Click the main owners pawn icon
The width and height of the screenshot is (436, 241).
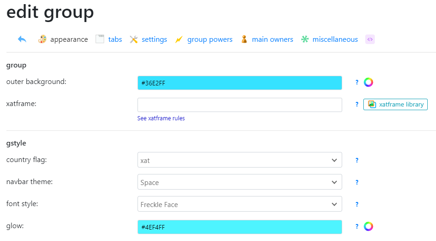[x=244, y=39]
